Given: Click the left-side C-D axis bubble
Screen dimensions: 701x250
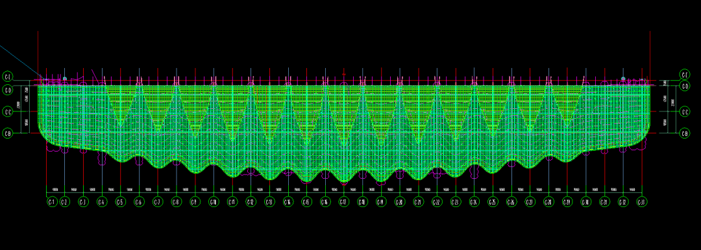Looking at the screenshot, I should tap(7, 90).
